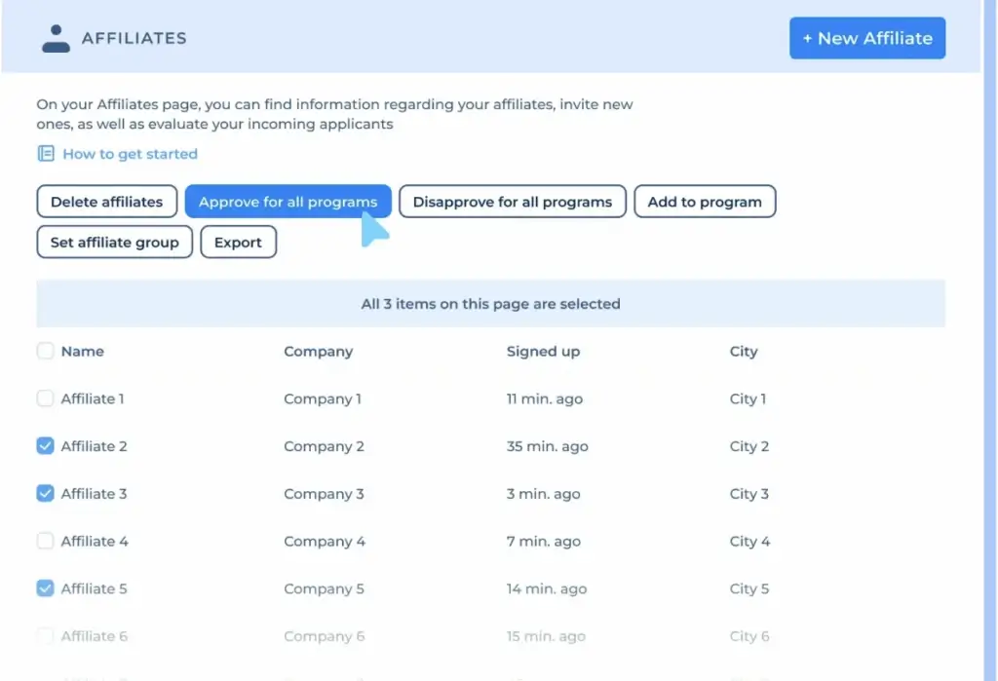Uncheck the Affiliate 2 checkbox
The image size is (998, 681).
[45, 446]
